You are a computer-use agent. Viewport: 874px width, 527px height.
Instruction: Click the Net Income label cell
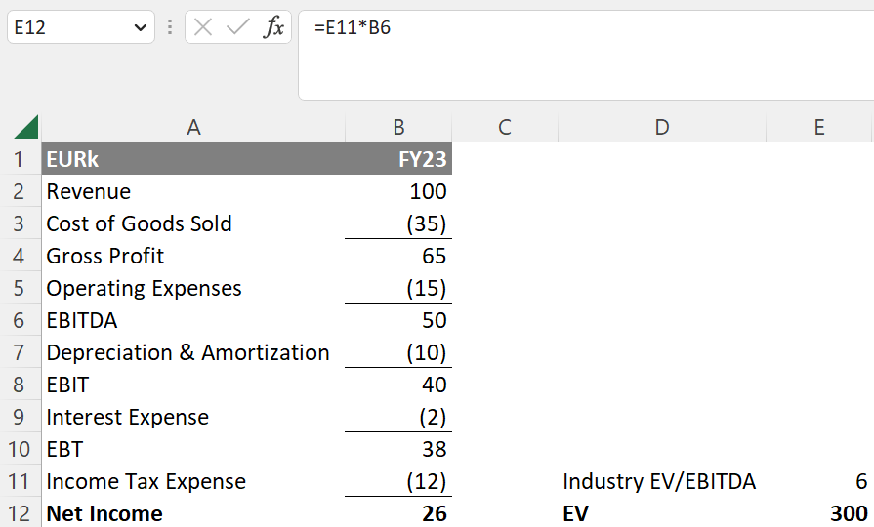coord(193,513)
